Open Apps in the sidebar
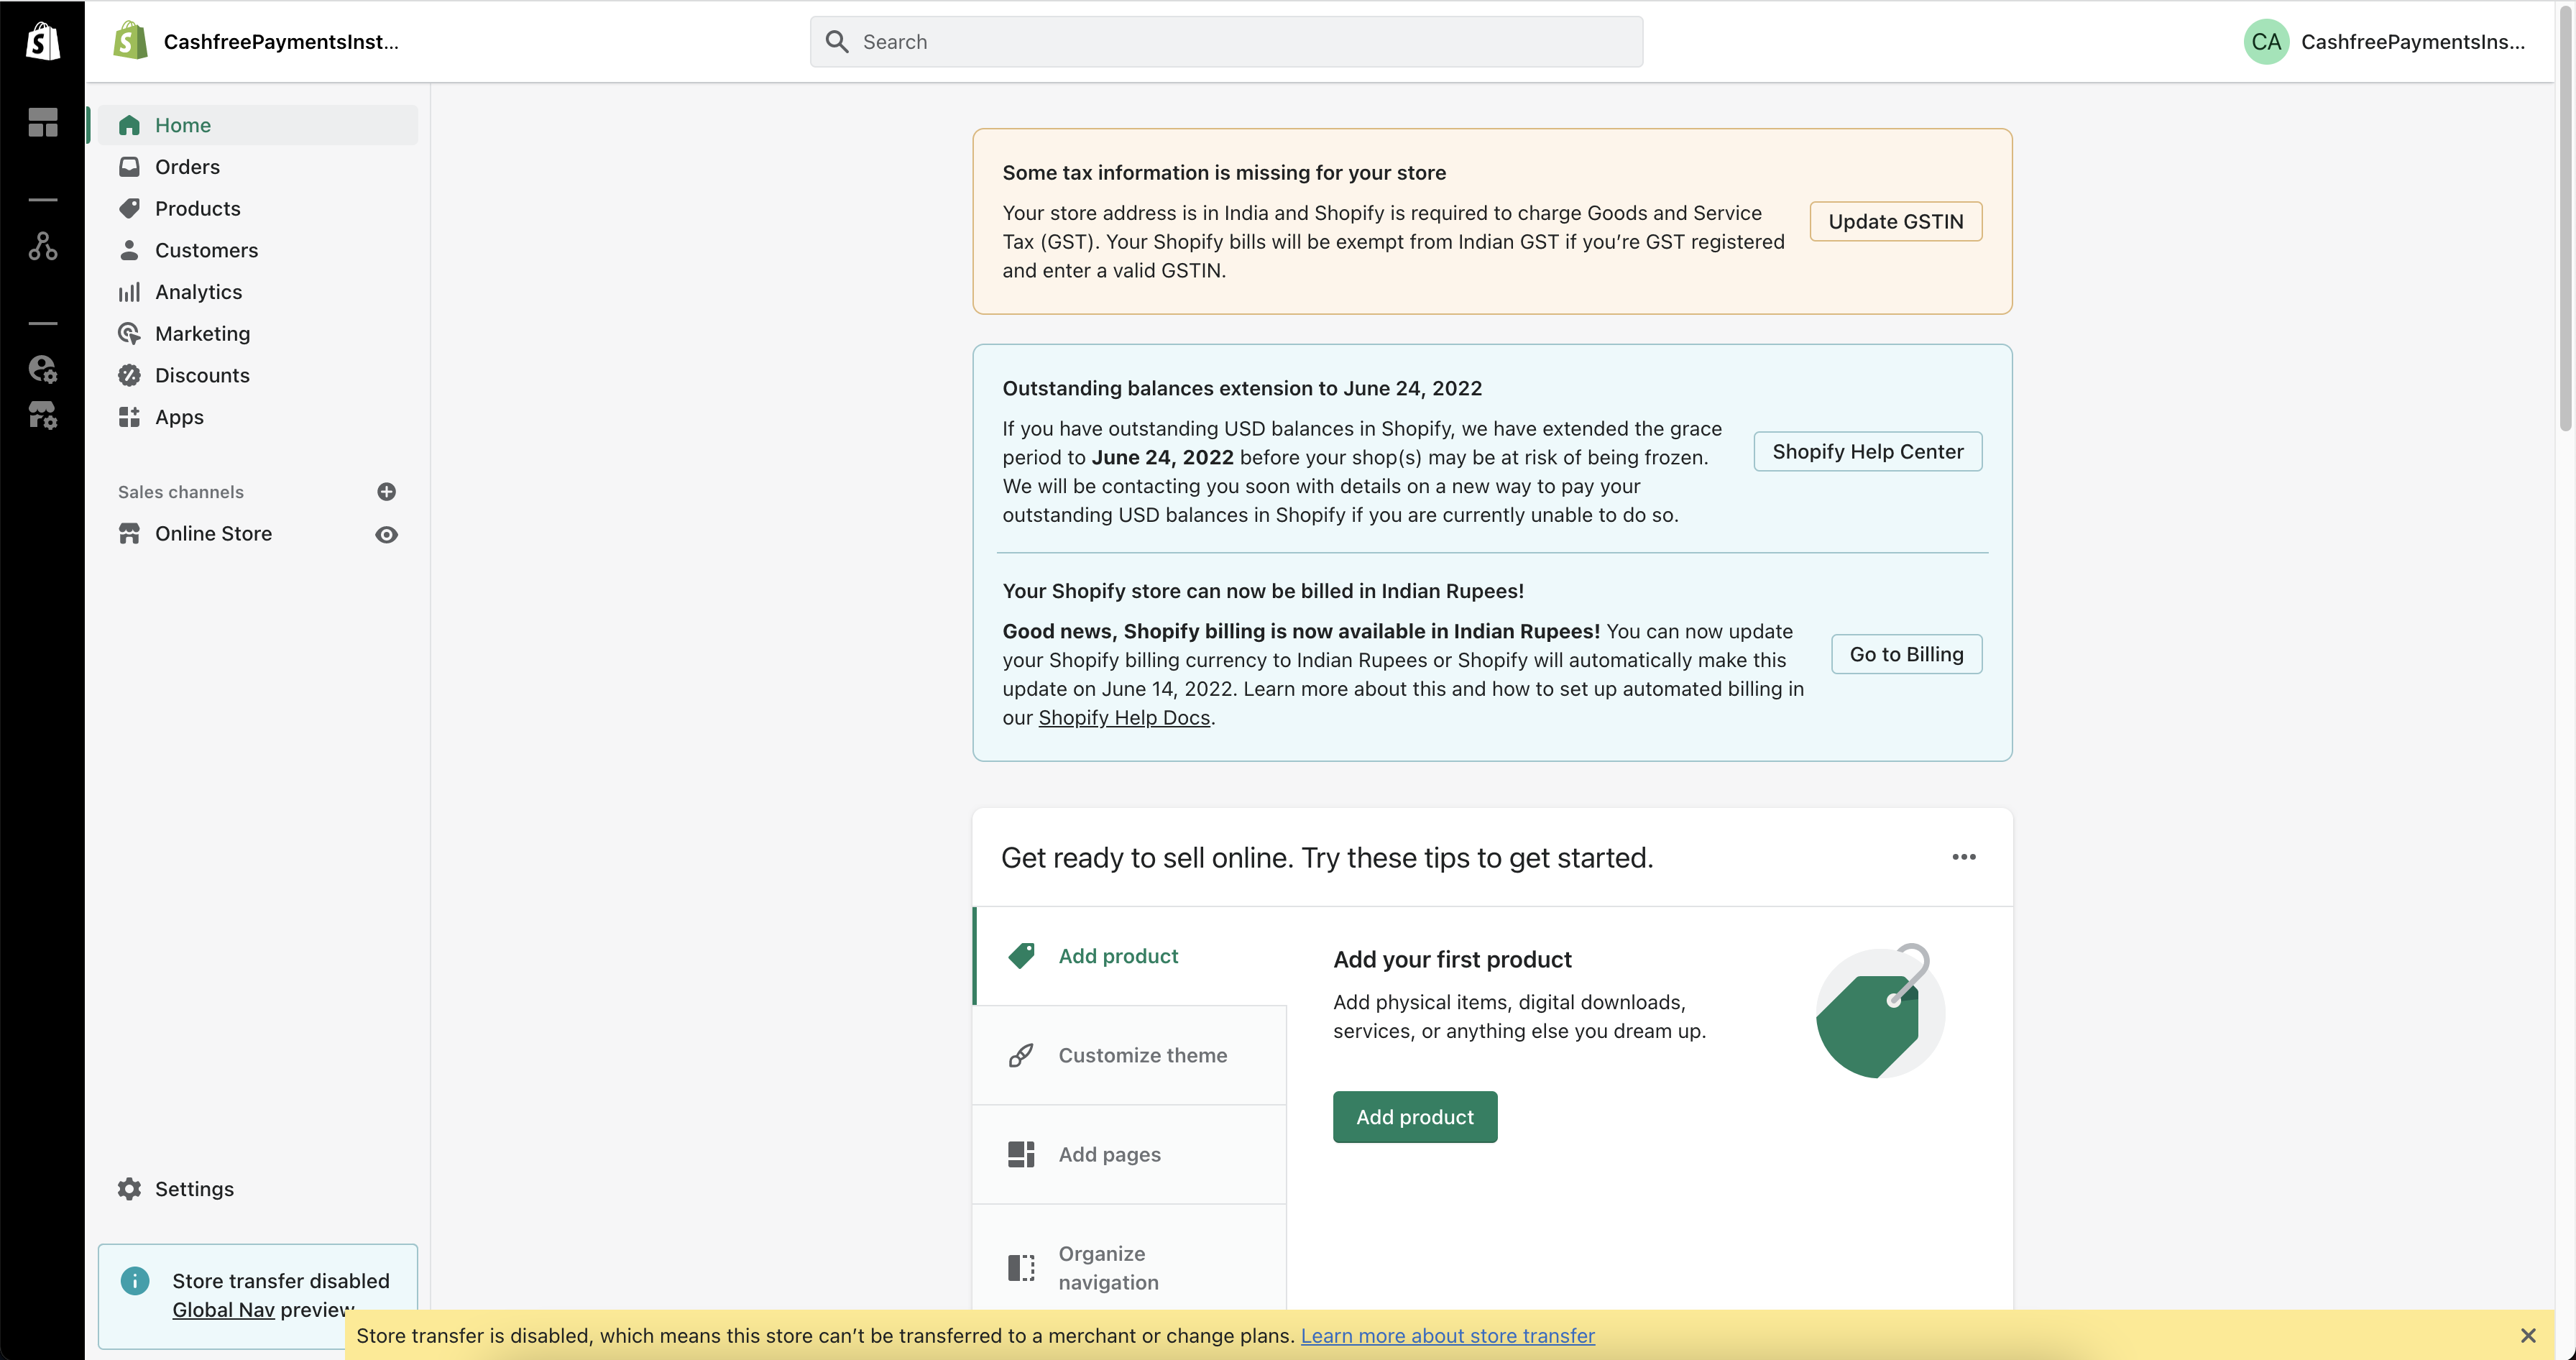 (x=258, y=417)
